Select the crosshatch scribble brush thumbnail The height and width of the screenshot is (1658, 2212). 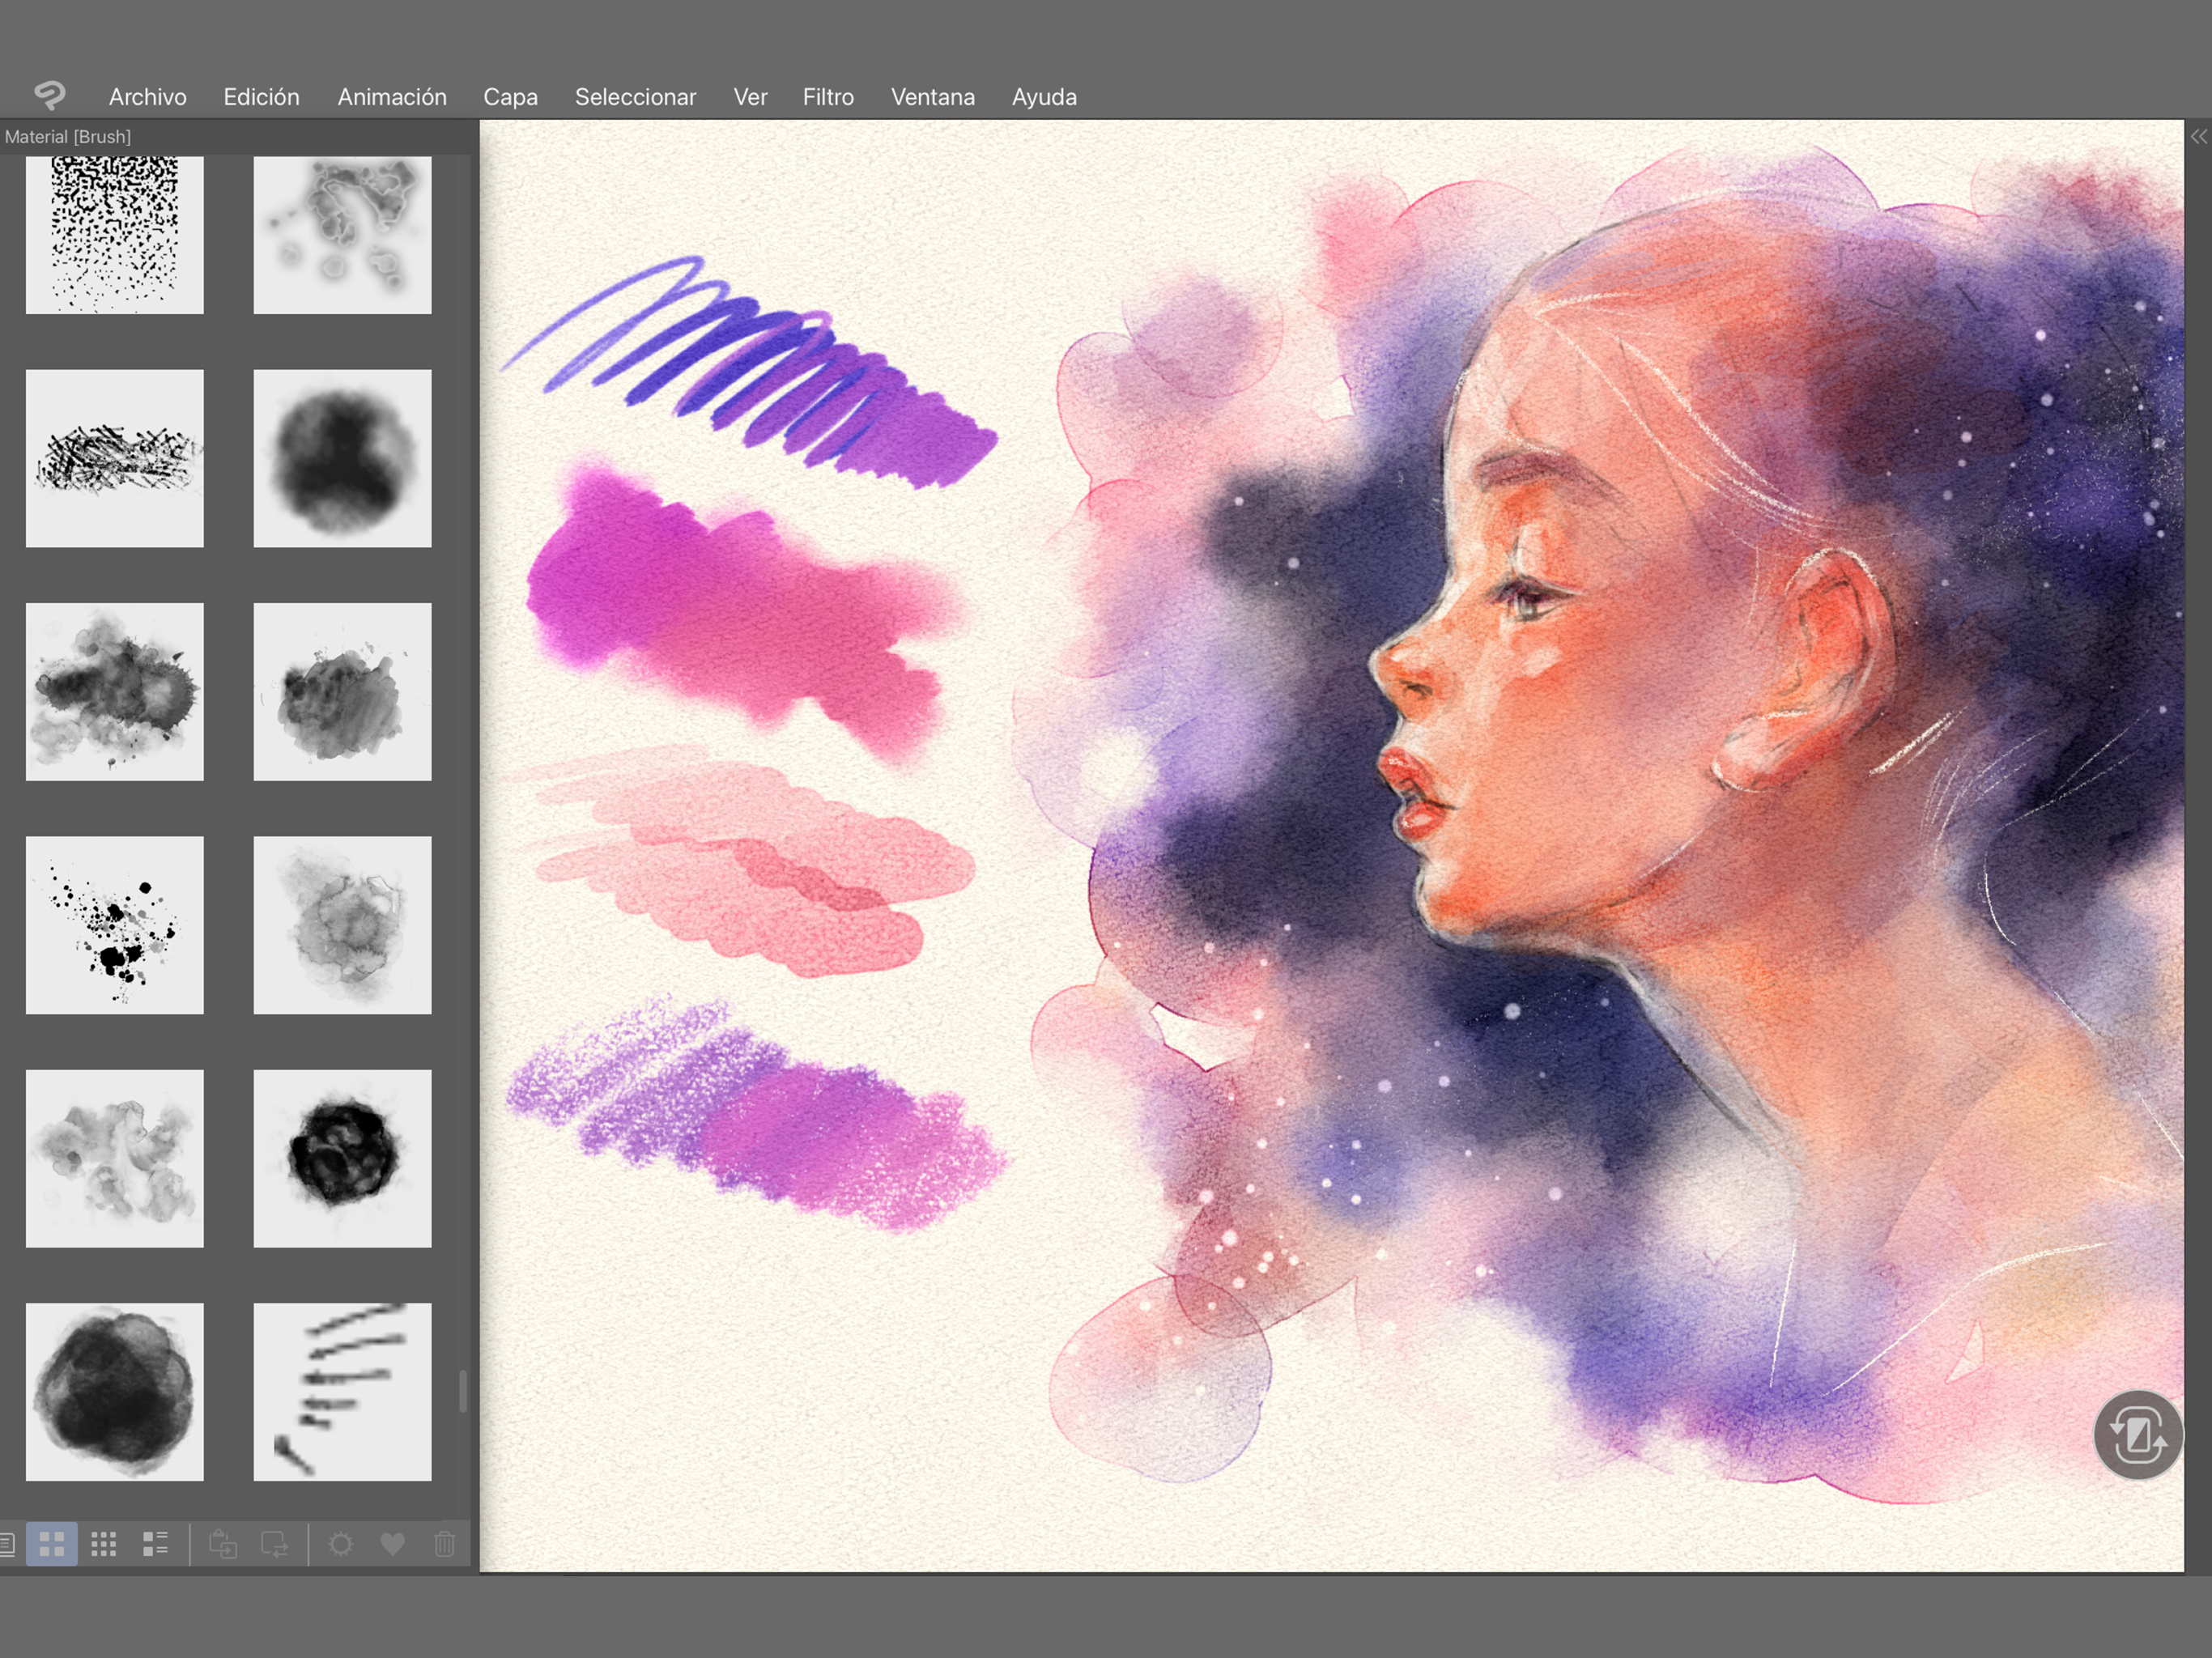(115, 458)
